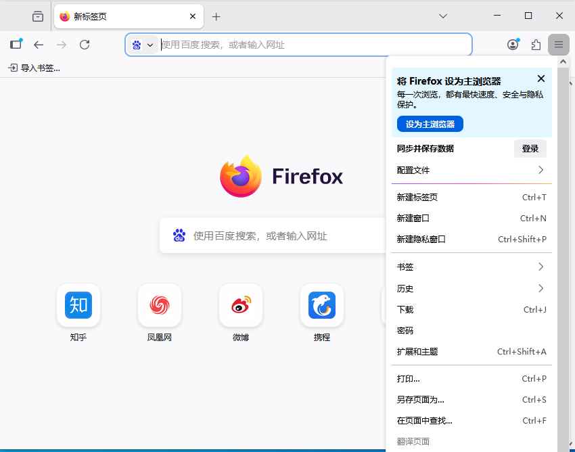Viewport: 575px width, 452px height.
Task: Click scroll-up arrow of menu scrollbar
Action: tap(563, 62)
